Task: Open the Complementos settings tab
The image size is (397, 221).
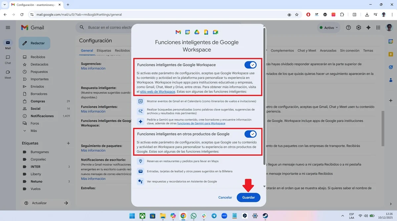Action: click(282, 51)
